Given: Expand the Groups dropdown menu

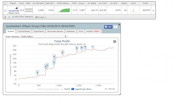Looking at the screenshot, I should click(41, 17).
